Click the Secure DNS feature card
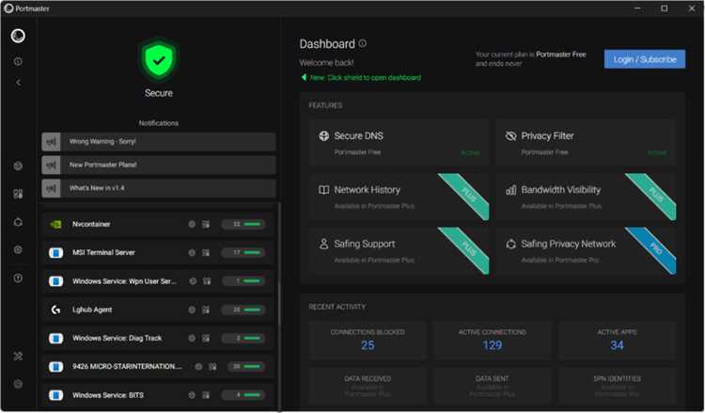705x413 pixels. click(399, 143)
